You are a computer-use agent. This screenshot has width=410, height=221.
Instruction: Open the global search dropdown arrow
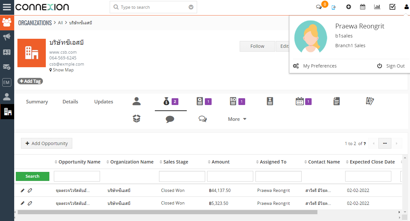pos(191,7)
